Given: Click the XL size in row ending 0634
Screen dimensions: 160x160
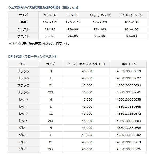Looking at the screenshot, I should pyautogui.click(x=51, y=85).
